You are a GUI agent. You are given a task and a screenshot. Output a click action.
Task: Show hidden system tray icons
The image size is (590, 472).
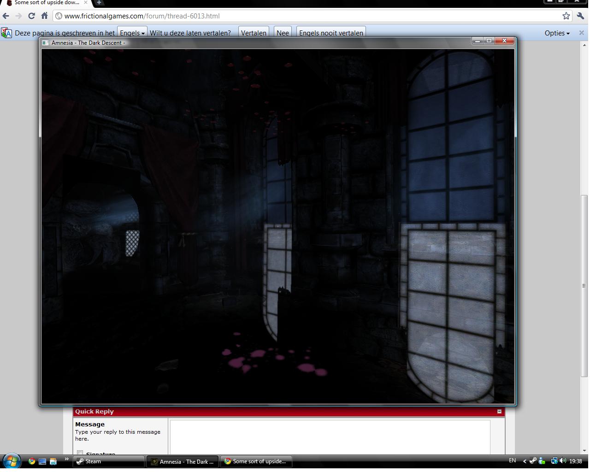click(524, 461)
